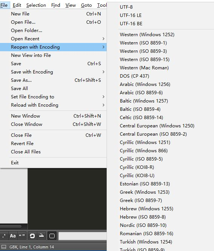Screen dimensions: 214x251
Task: Select UTF-16 LE encoding
Action: [x=160, y=15]
